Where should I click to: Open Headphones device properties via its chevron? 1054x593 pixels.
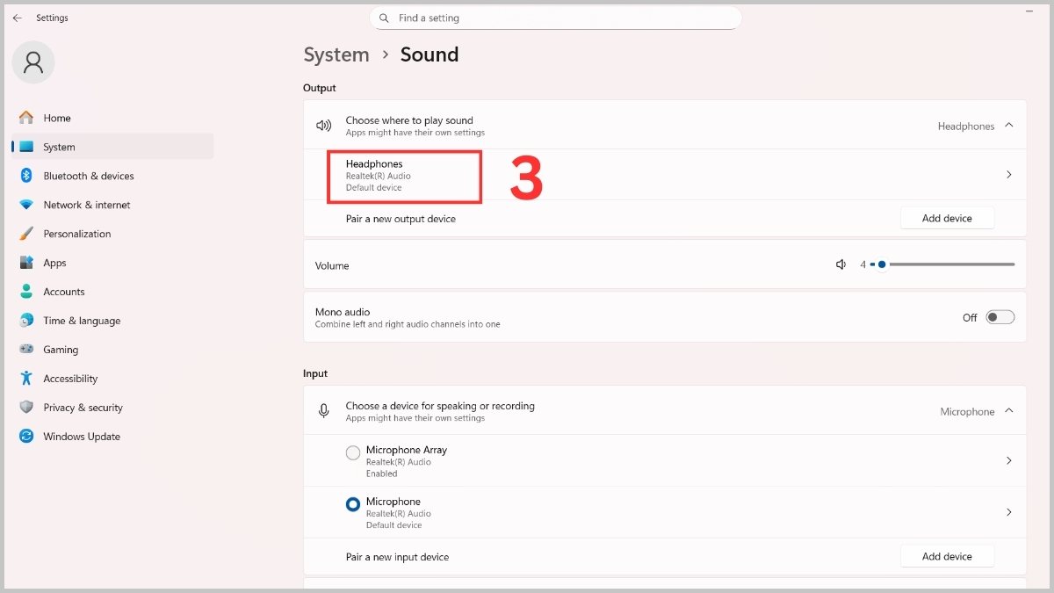pos(1008,174)
